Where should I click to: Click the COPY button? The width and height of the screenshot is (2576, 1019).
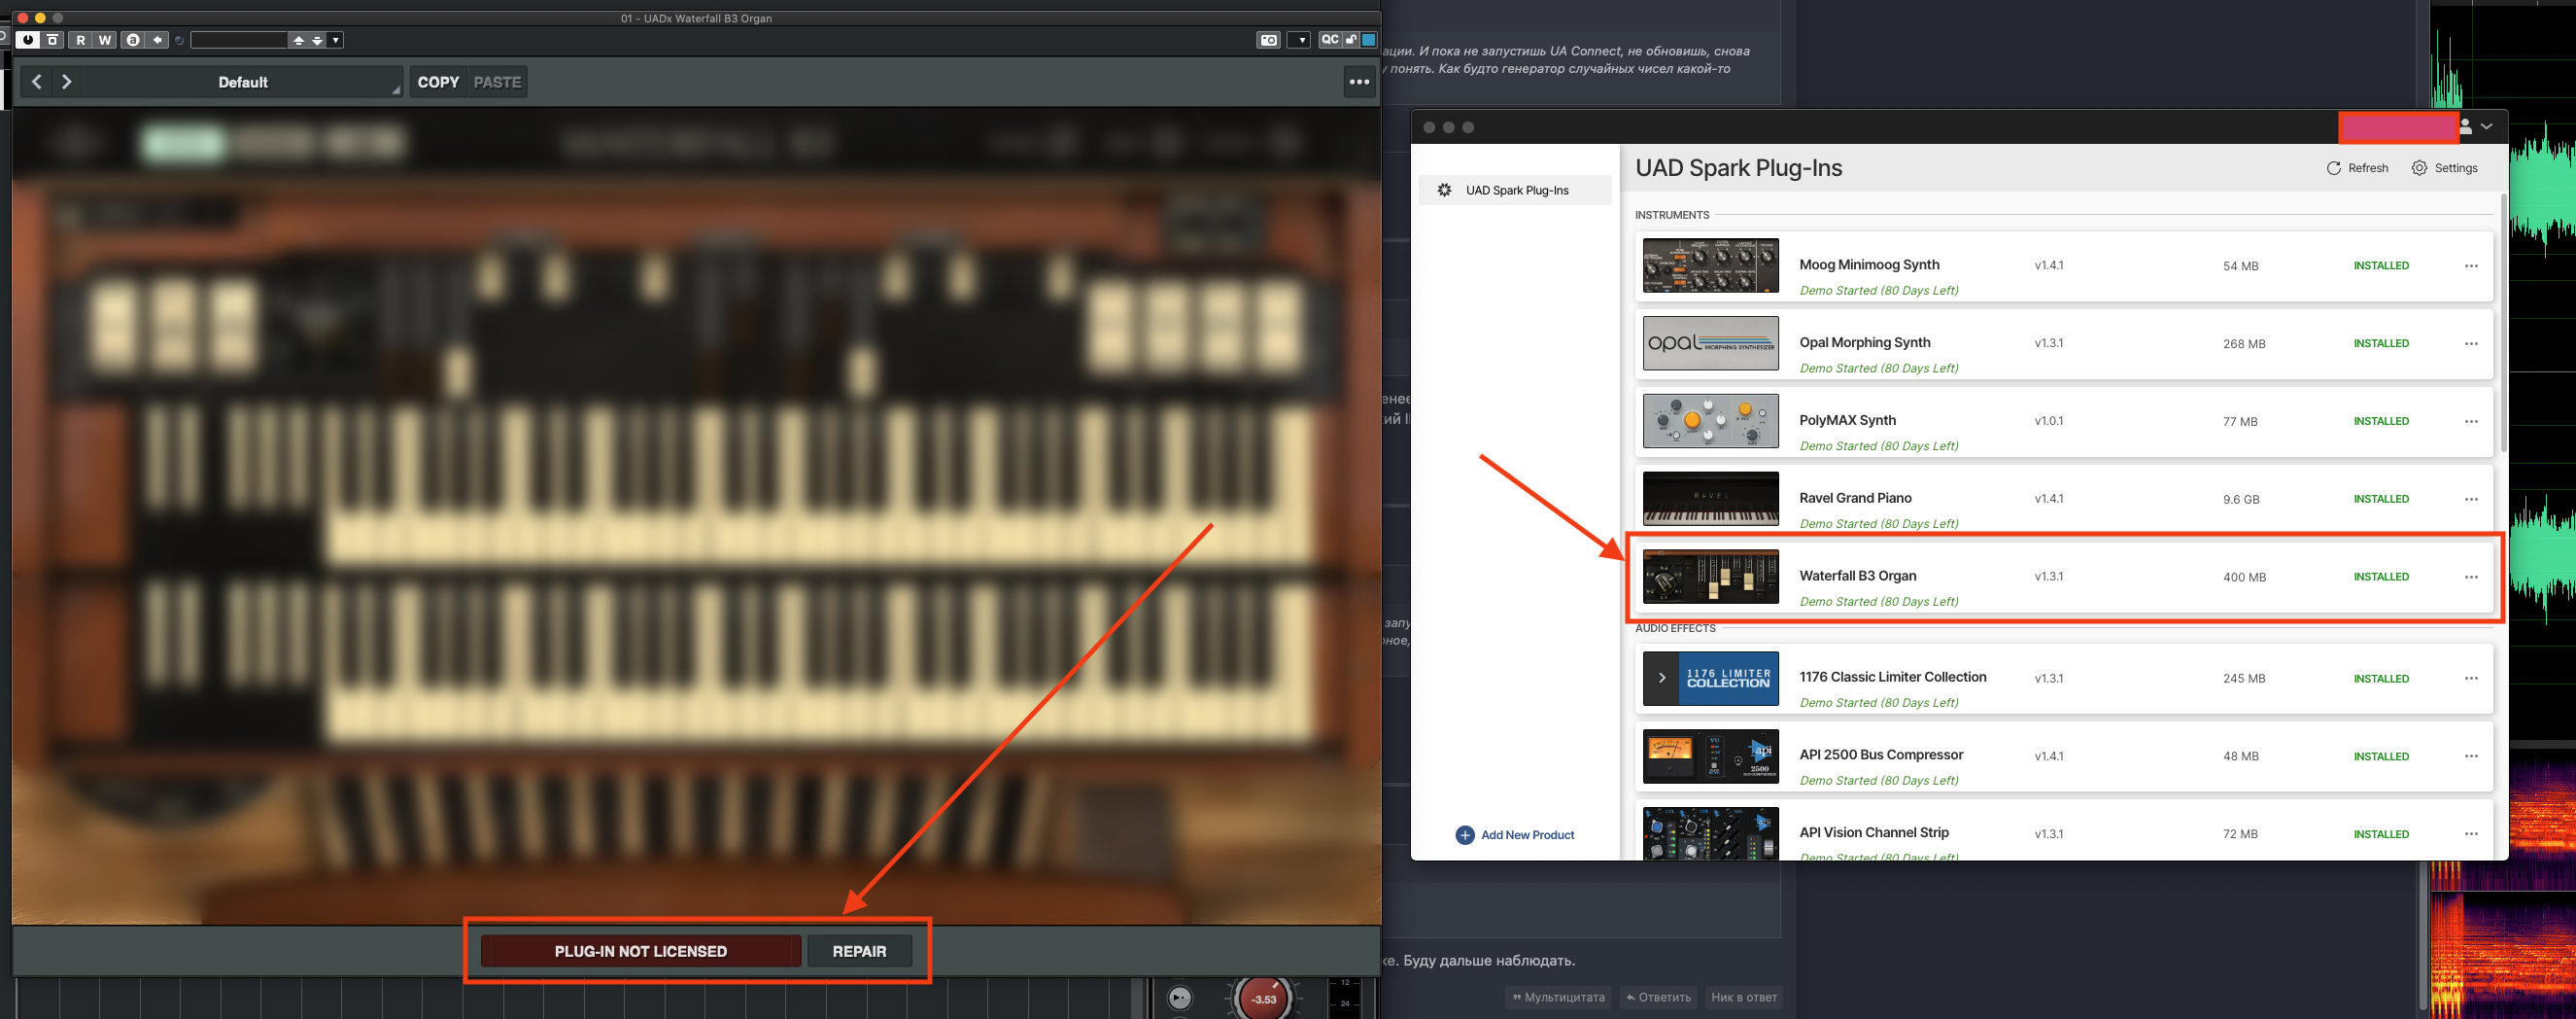click(x=438, y=82)
